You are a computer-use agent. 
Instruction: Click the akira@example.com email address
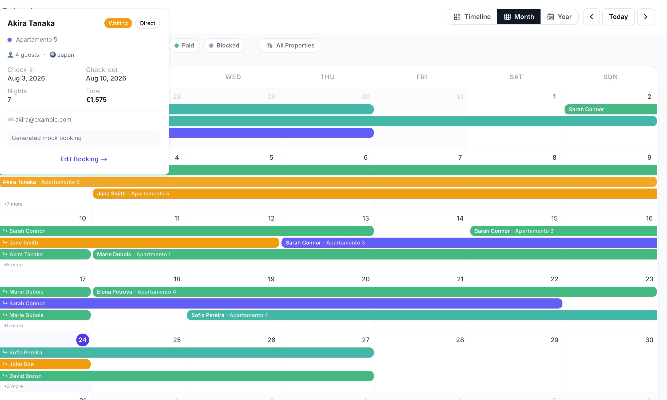coord(43,119)
